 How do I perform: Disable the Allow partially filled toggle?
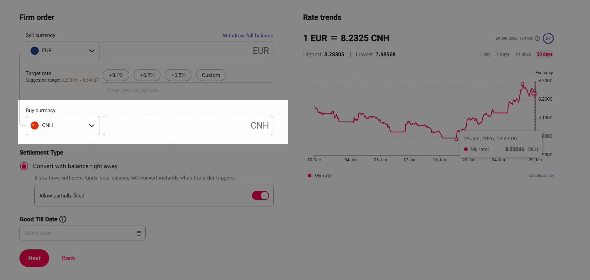[260, 196]
